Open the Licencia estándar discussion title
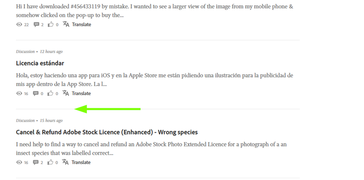The height and width of the screenshot is (180, 364). coord(40,63)
